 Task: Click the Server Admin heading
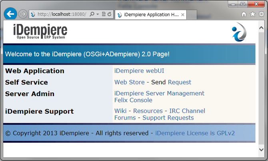(x=30, y=94)
